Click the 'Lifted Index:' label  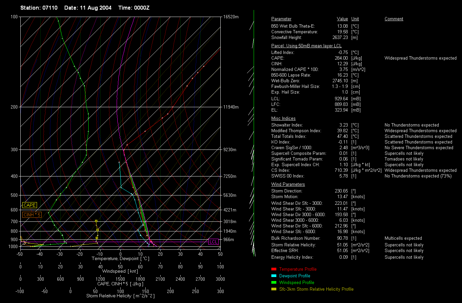pyautogui.click(x=283, y=52)
